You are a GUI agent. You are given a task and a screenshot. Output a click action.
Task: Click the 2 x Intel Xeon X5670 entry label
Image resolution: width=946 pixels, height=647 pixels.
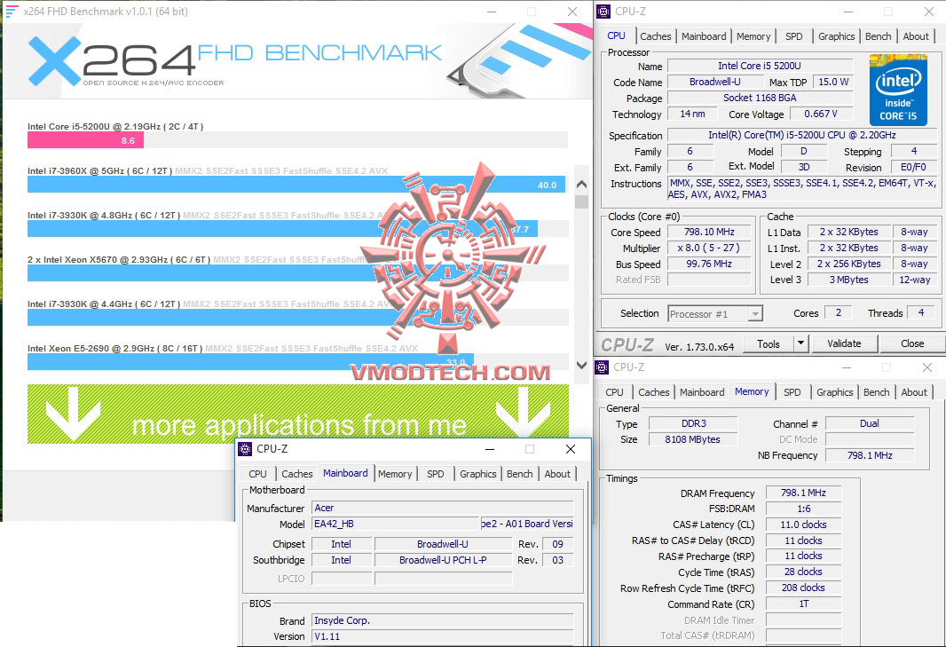coord(118,259)
